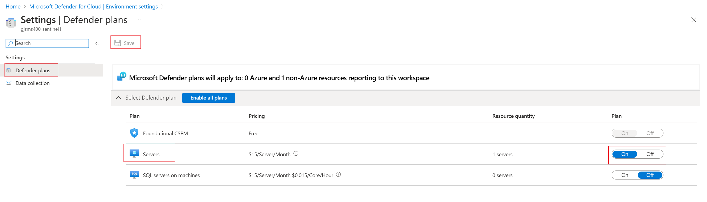Image resolution: width=707 pixels, height=202 pixels.
Task: Open Defender plans in Settings menu
Action: 33,70
